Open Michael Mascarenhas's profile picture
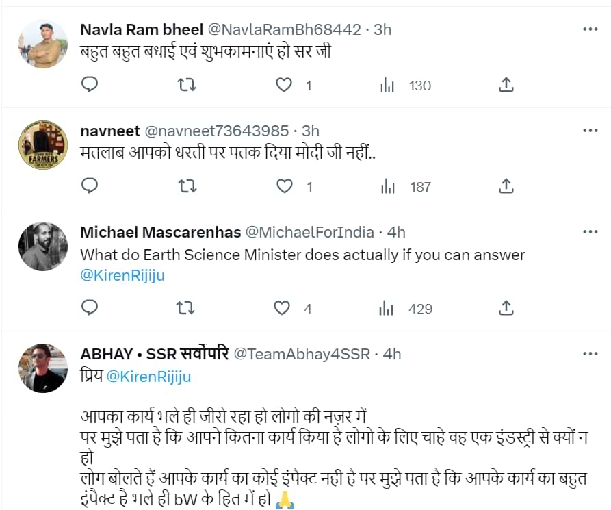The image size is (611, 510). point(42,246)
